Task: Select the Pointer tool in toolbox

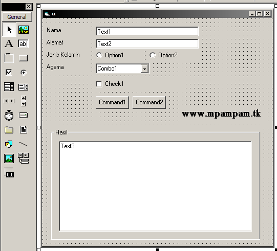Action: tap(9, 30)
